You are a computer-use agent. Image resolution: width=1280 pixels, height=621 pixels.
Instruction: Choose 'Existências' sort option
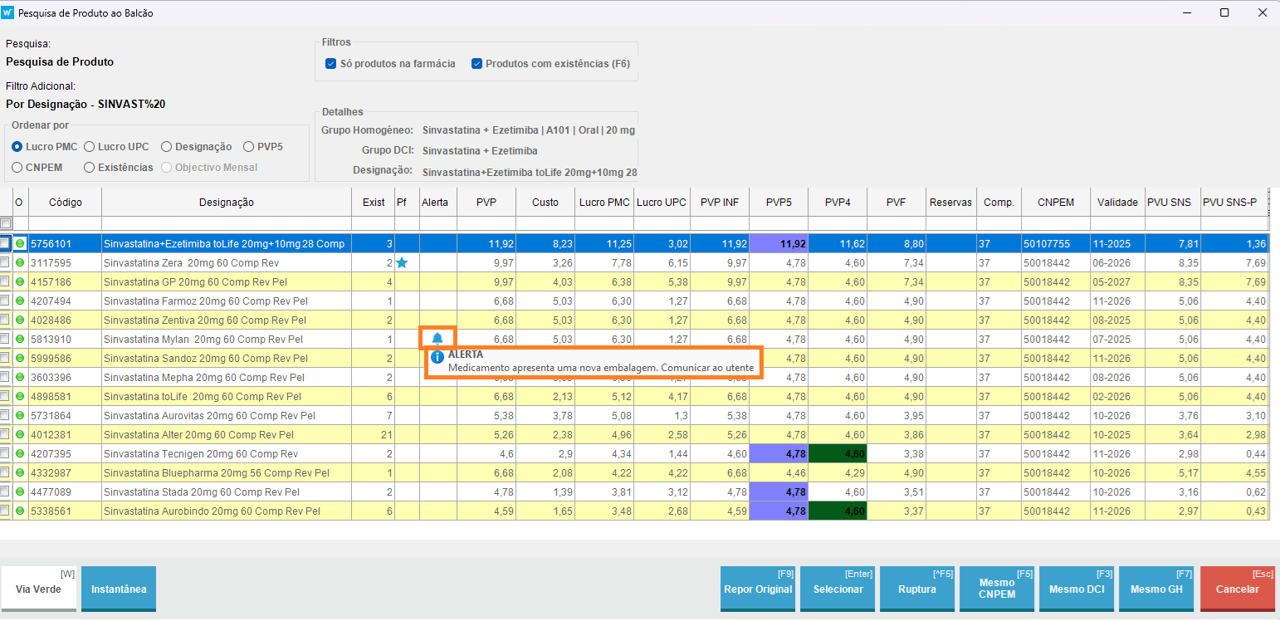pyautogui.click(x=89, y=168)
